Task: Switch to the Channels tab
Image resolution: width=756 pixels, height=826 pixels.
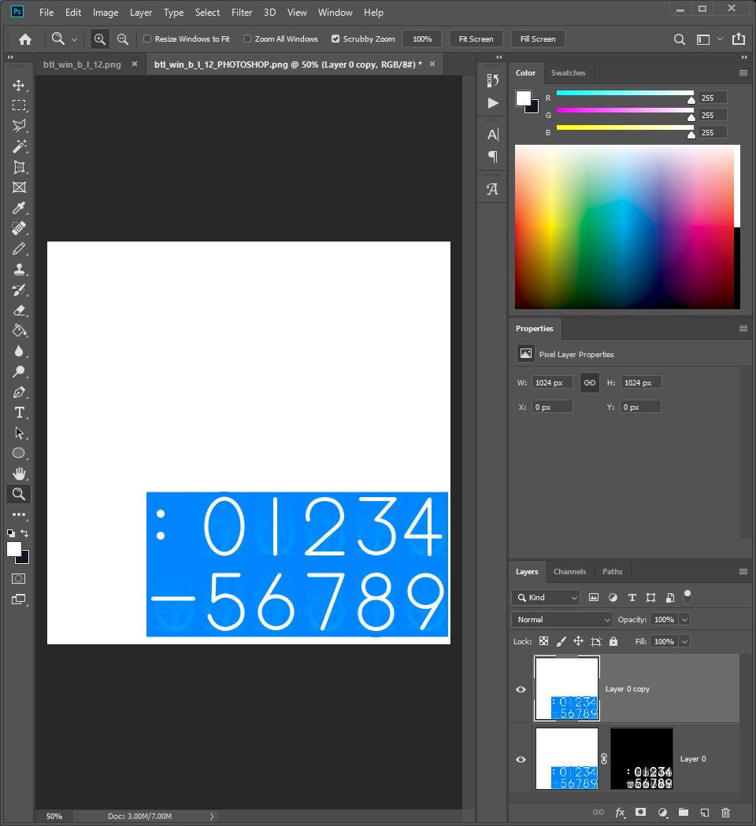Action: pos(569,572)
